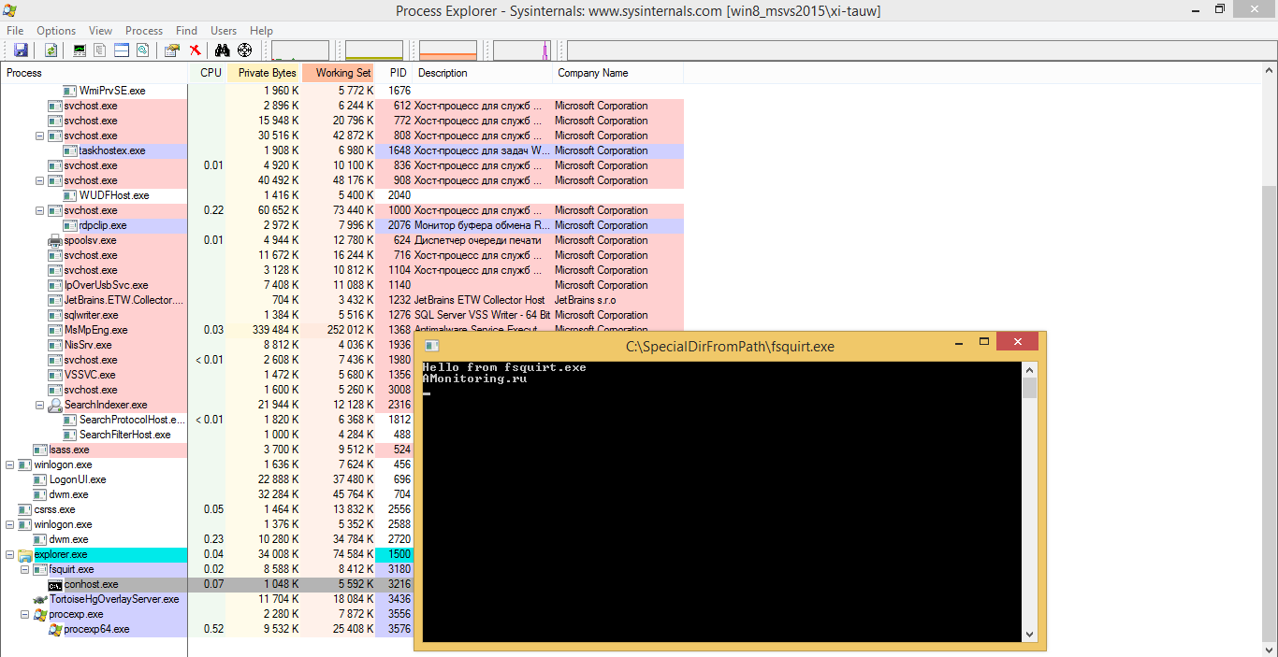Image resolution: width=1278 pixels, height=657 pixels.
Task: Open the Options menu
Action: [x=56, y=31]
